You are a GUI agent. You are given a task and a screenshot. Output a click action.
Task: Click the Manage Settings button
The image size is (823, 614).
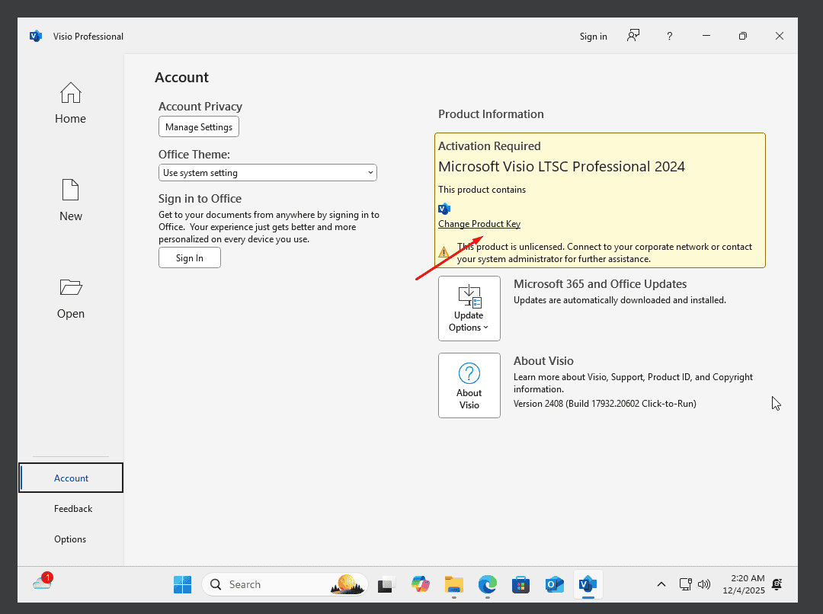(198, 127)
